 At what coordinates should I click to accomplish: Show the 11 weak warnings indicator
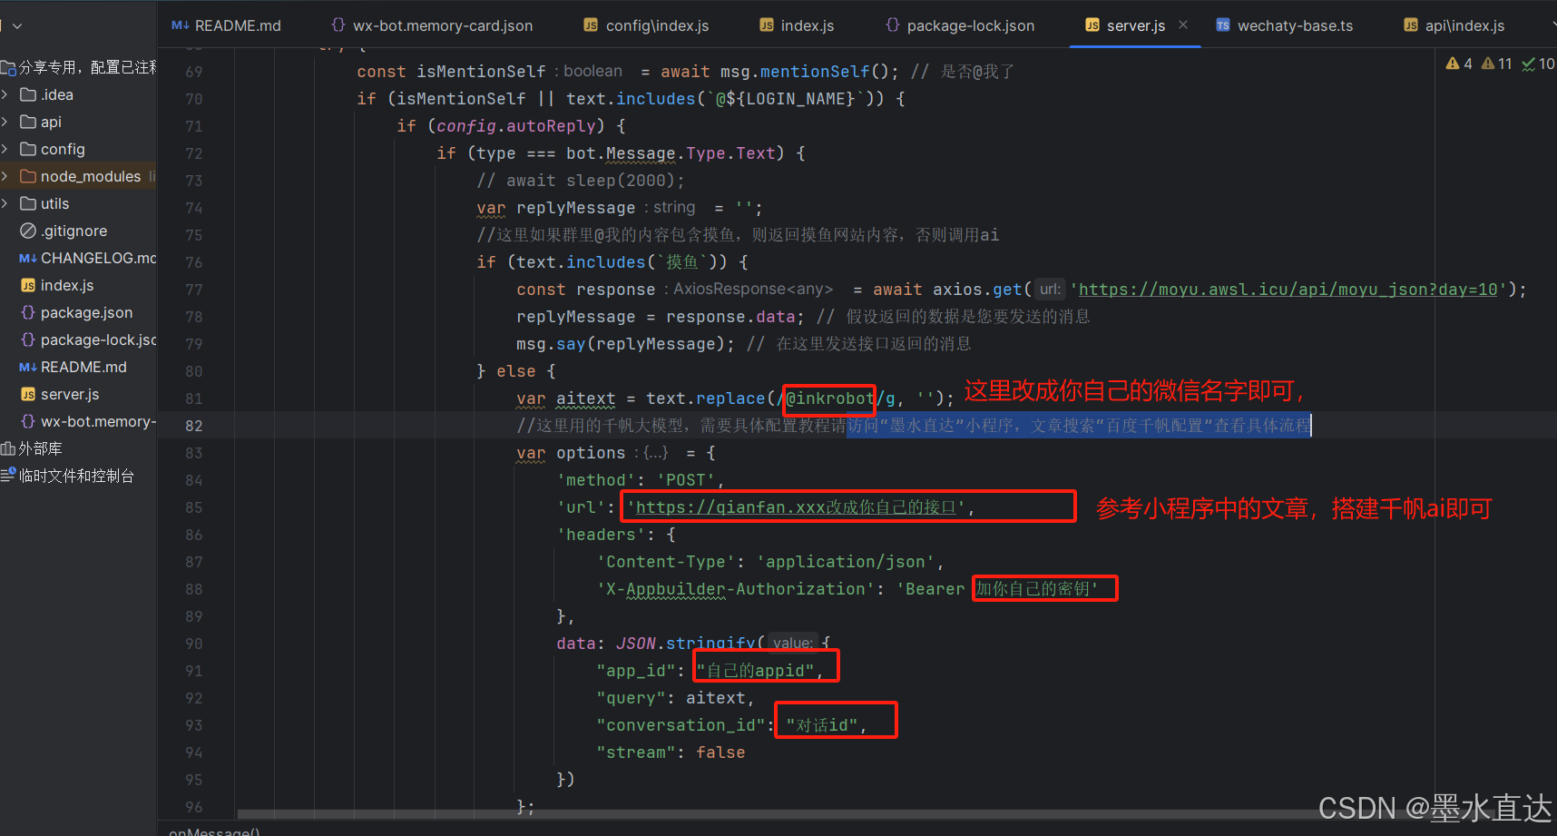(x=1496, y=64)
